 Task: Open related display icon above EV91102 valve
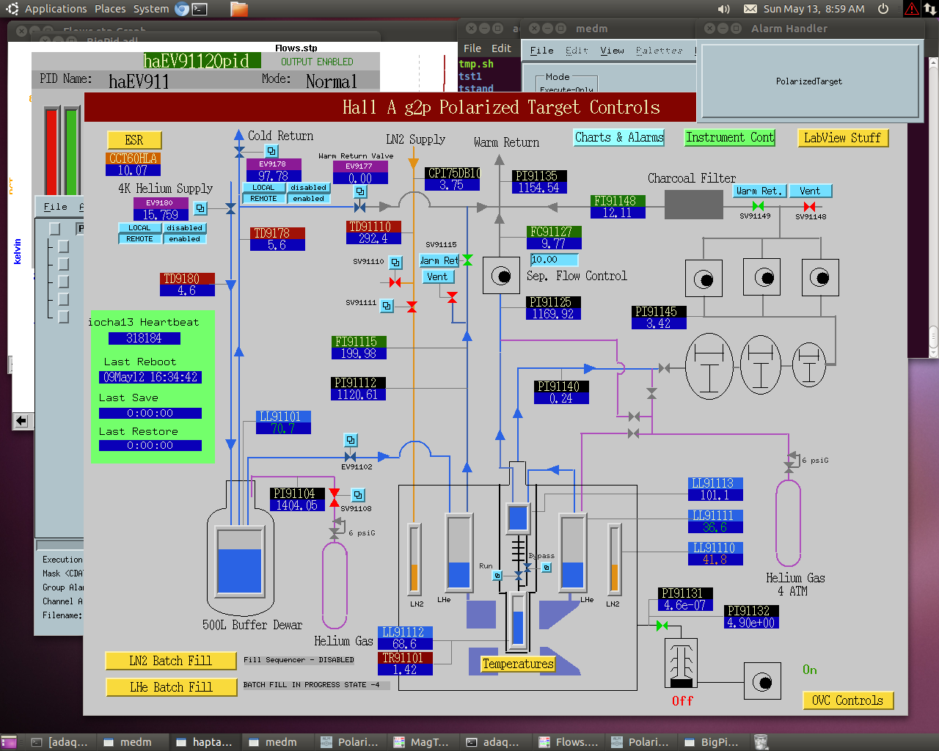(351, 440)
